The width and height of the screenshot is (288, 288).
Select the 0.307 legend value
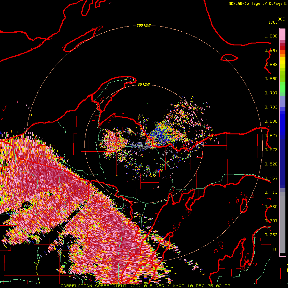[271, 220]
